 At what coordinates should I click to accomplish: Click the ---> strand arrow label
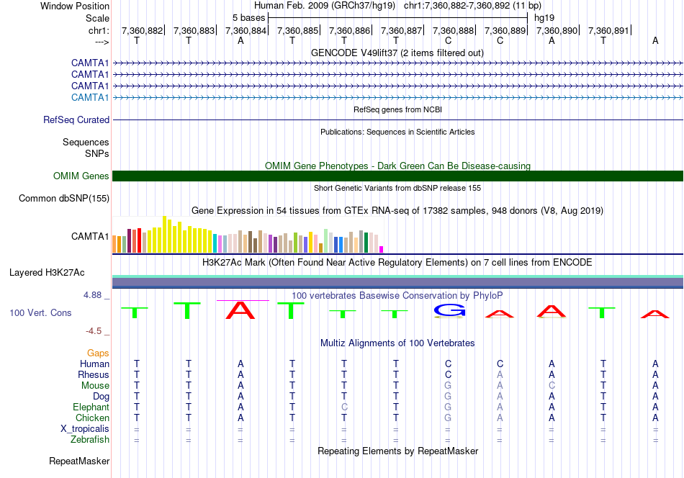[x=102, y=42]
